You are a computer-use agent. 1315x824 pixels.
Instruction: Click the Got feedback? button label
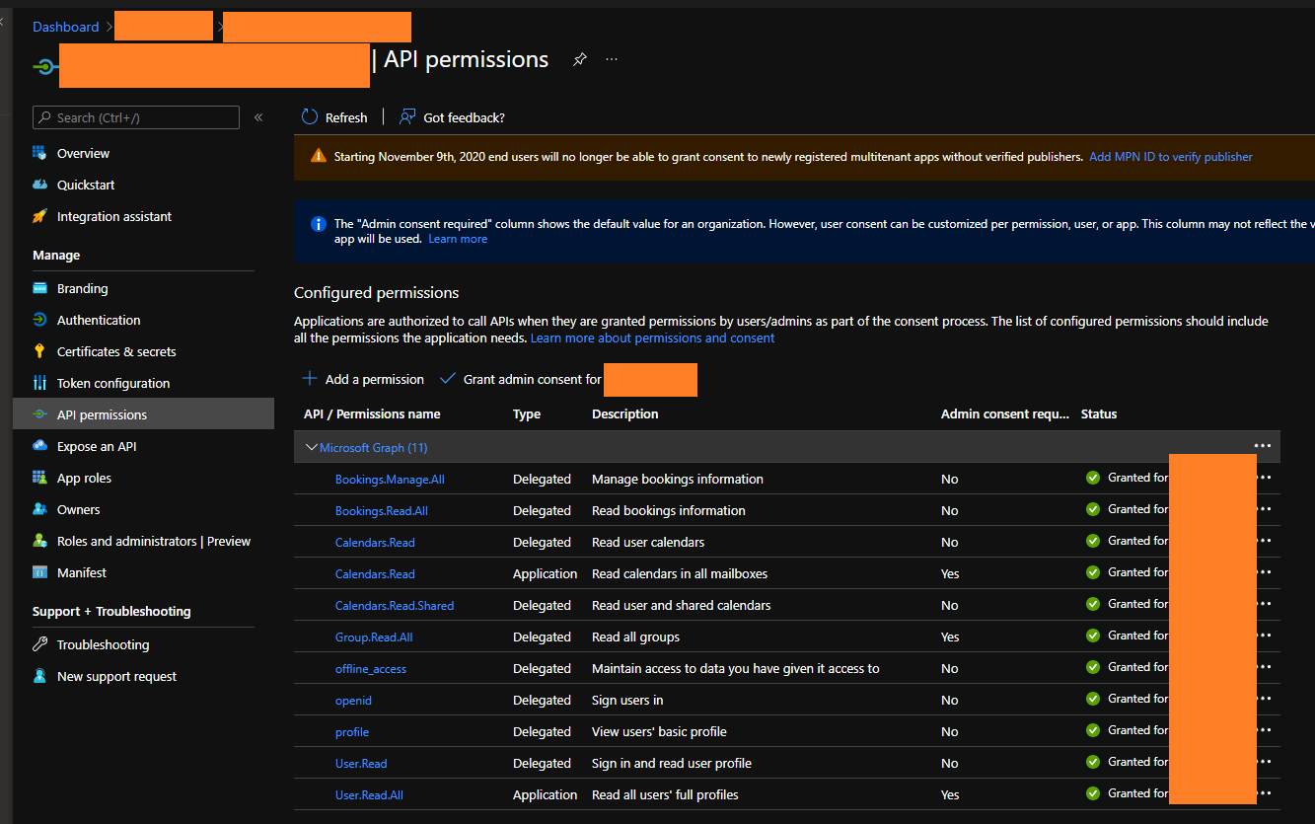pyautogui.click(x=464, y=117)
